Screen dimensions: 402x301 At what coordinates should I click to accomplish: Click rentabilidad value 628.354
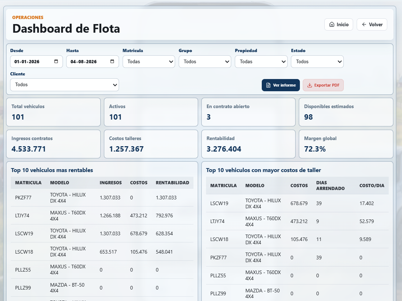coord(164,233)
